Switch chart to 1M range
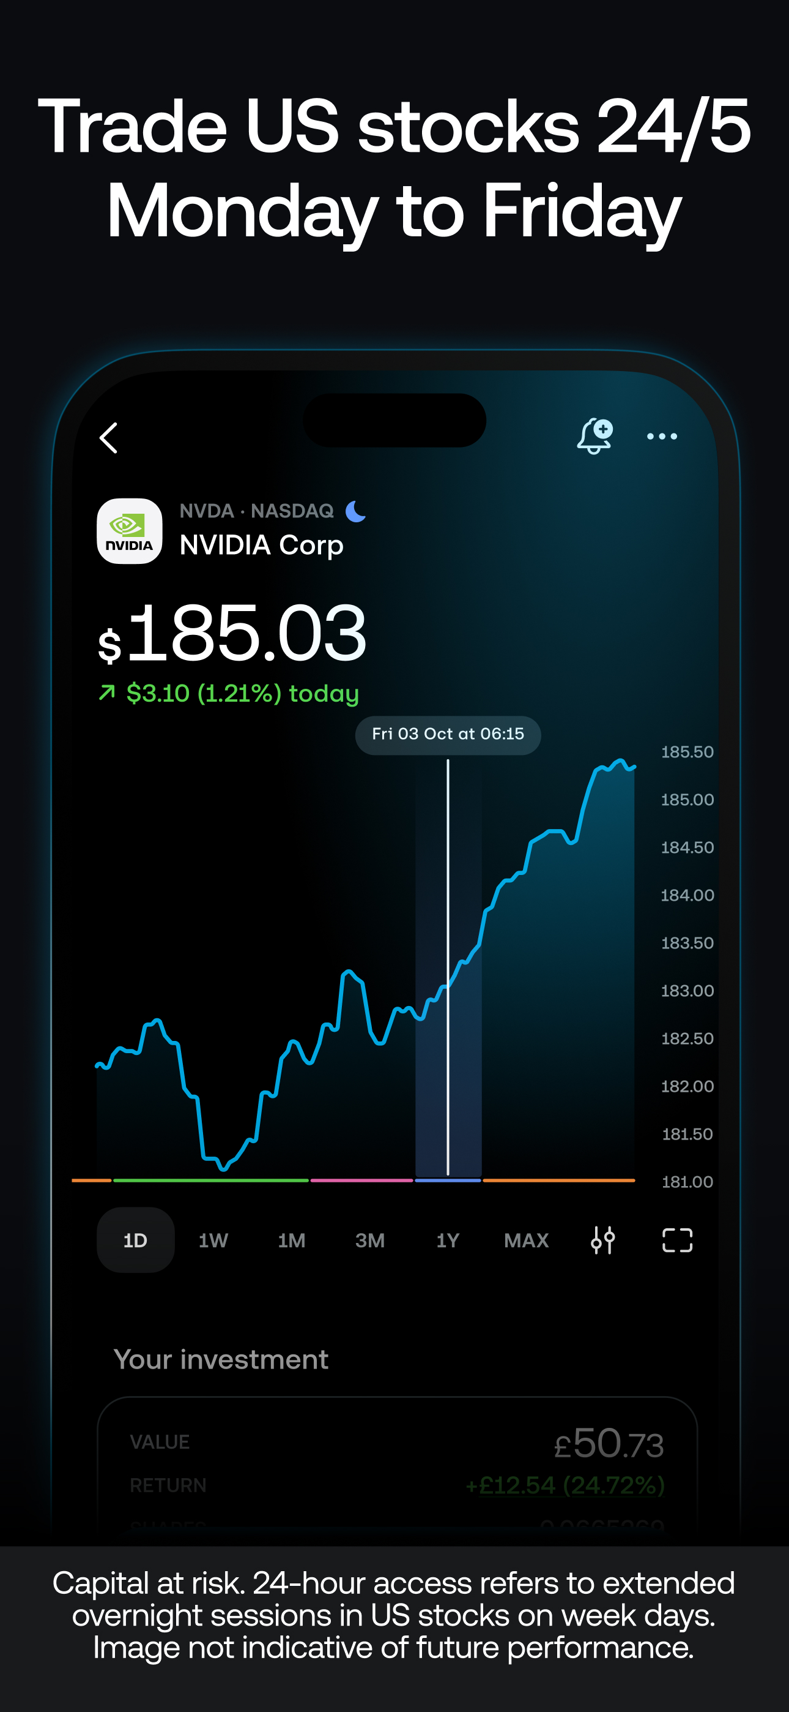The image size is (789, 1712). (292, 1240)
